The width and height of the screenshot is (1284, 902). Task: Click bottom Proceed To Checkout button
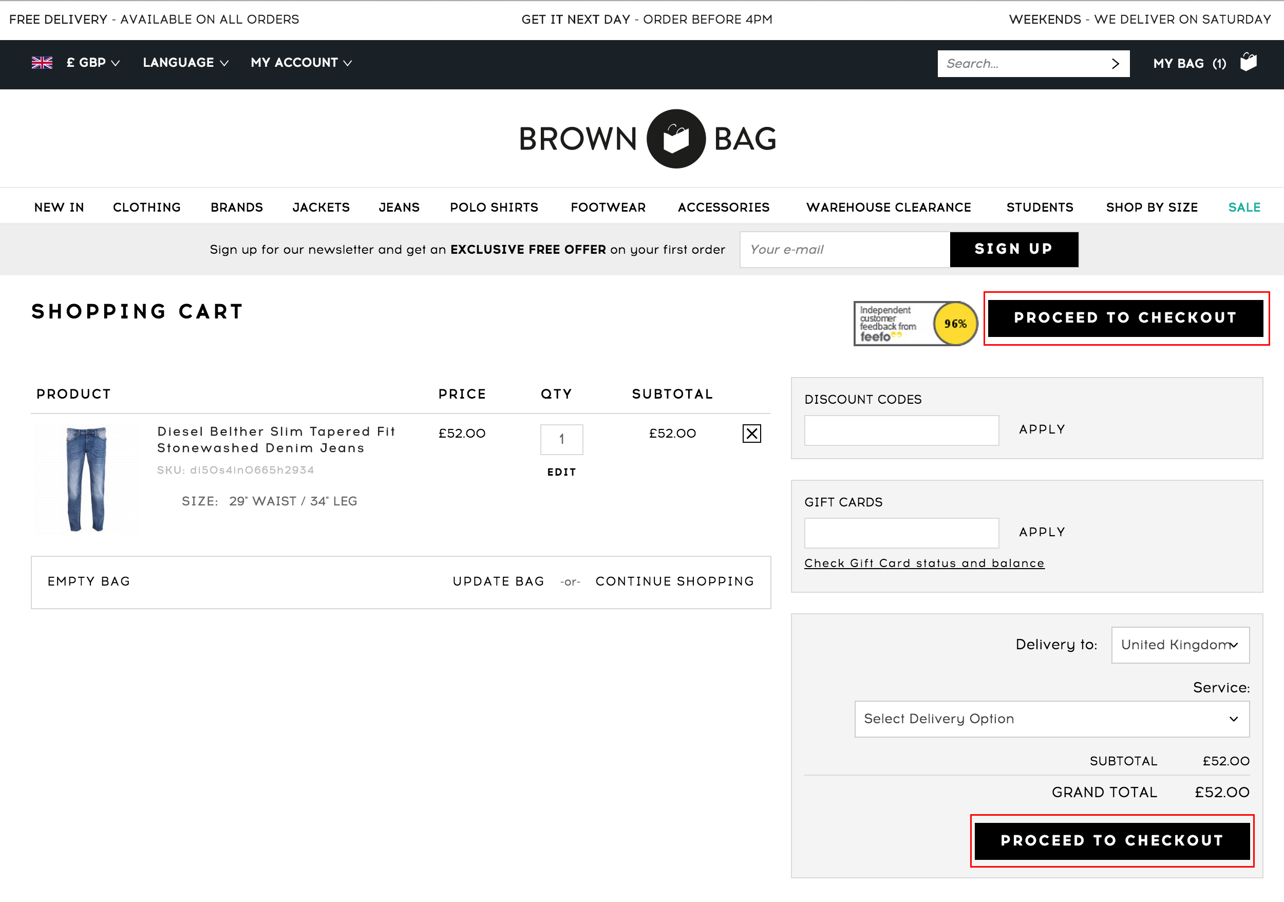point(1112,841)
